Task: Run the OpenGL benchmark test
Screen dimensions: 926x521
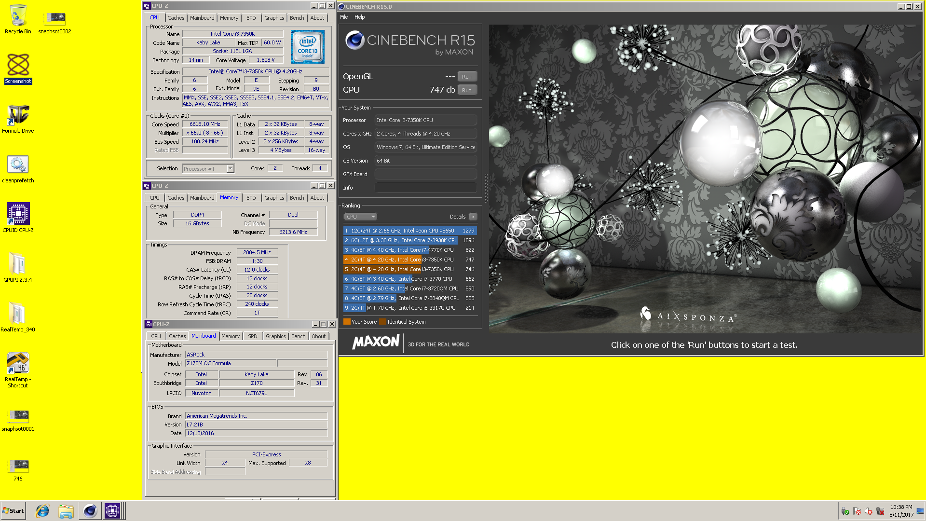Action: click(x=467, y=77)
